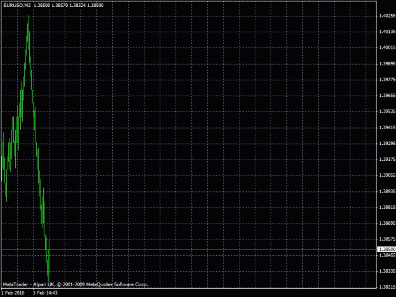
Task: Click the horizontal current bid price line
Action: [x=189, y=250]
